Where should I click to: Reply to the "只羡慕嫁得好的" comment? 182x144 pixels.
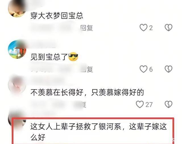coord(84,105)
